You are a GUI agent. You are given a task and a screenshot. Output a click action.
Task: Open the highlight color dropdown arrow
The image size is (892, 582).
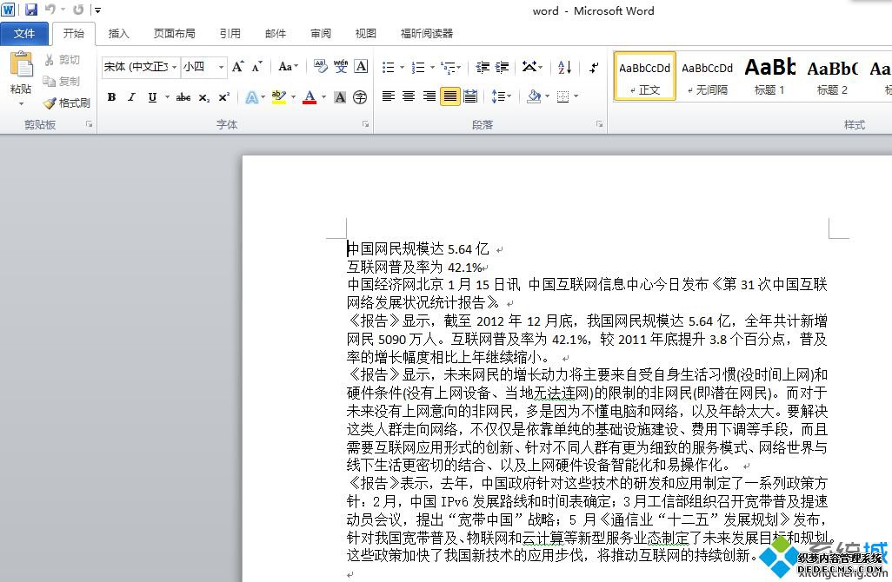pos(294,97)
